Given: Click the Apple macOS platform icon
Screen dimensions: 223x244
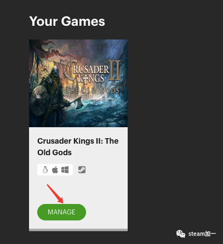Looking at the screenshot, I should [55, 170].
